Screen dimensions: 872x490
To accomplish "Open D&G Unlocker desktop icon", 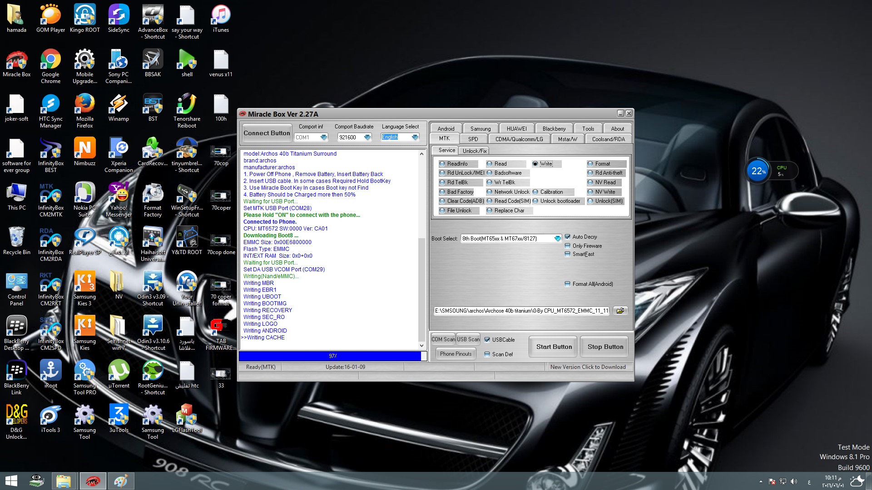I will [16, 422].
